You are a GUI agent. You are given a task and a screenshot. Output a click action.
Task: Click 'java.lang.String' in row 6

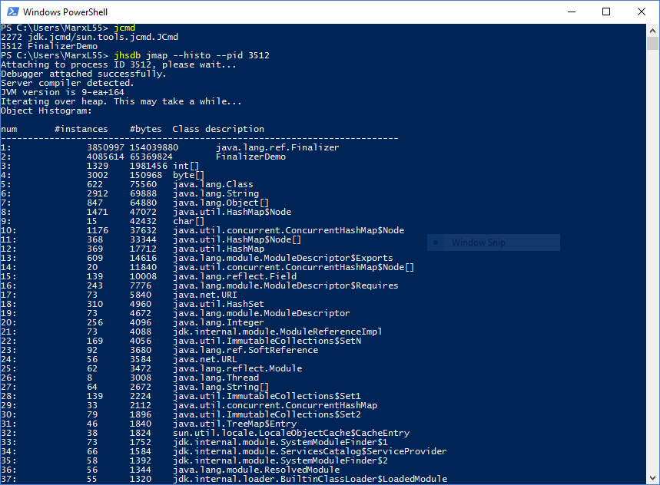(x=215, y=193)
